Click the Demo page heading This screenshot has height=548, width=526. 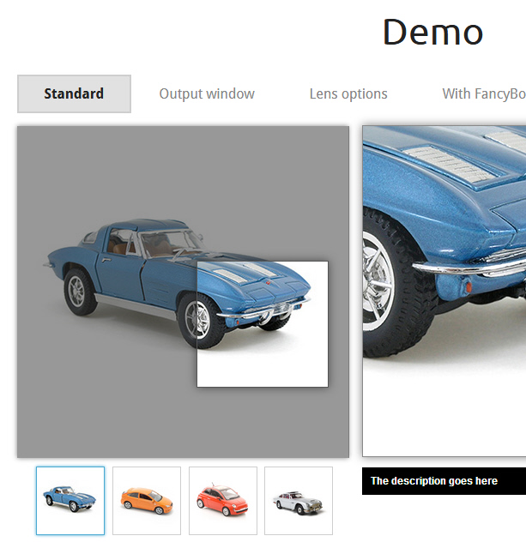pyautogui.click(x=432, y=33)
